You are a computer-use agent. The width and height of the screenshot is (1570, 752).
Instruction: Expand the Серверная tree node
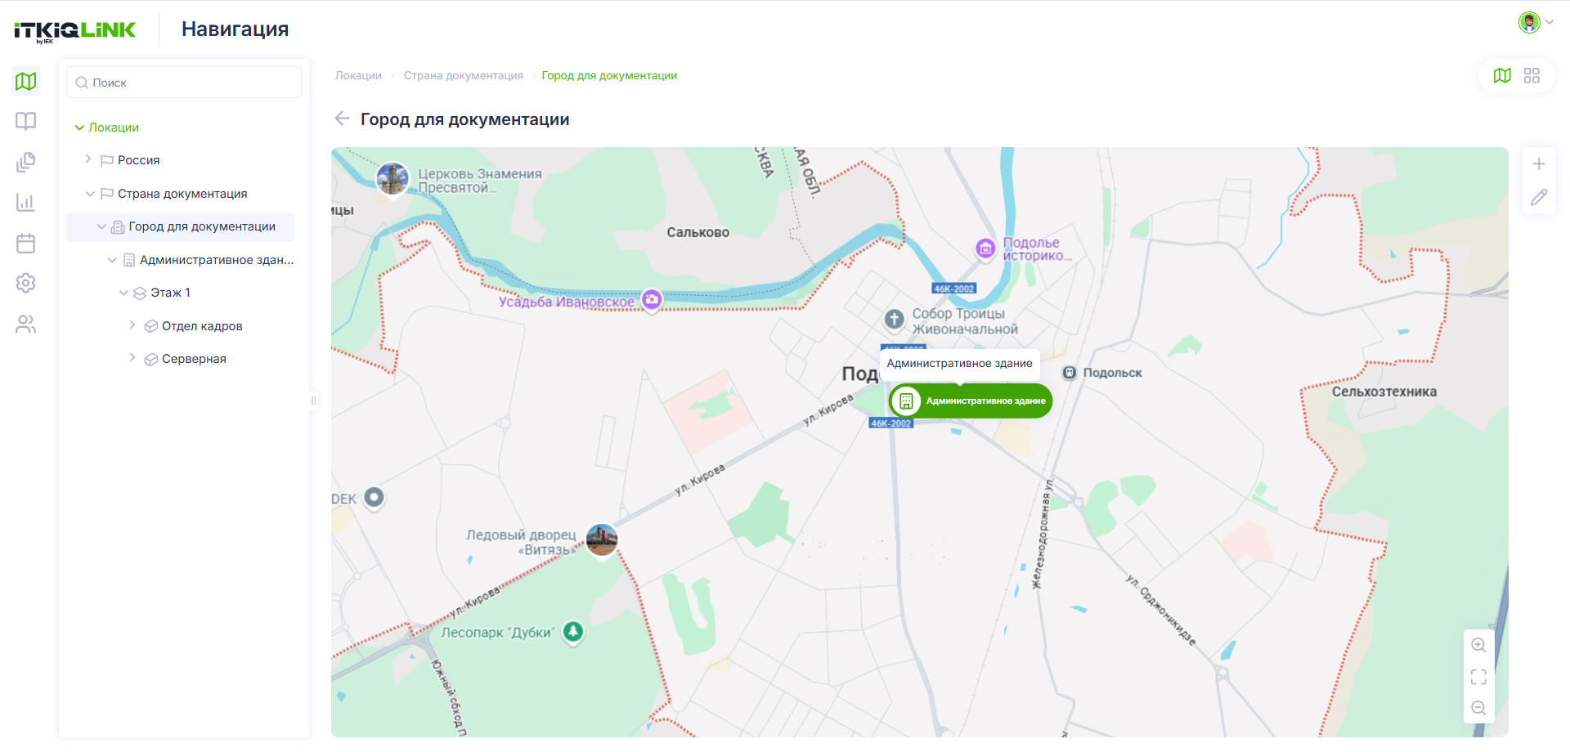coord(132,358)
